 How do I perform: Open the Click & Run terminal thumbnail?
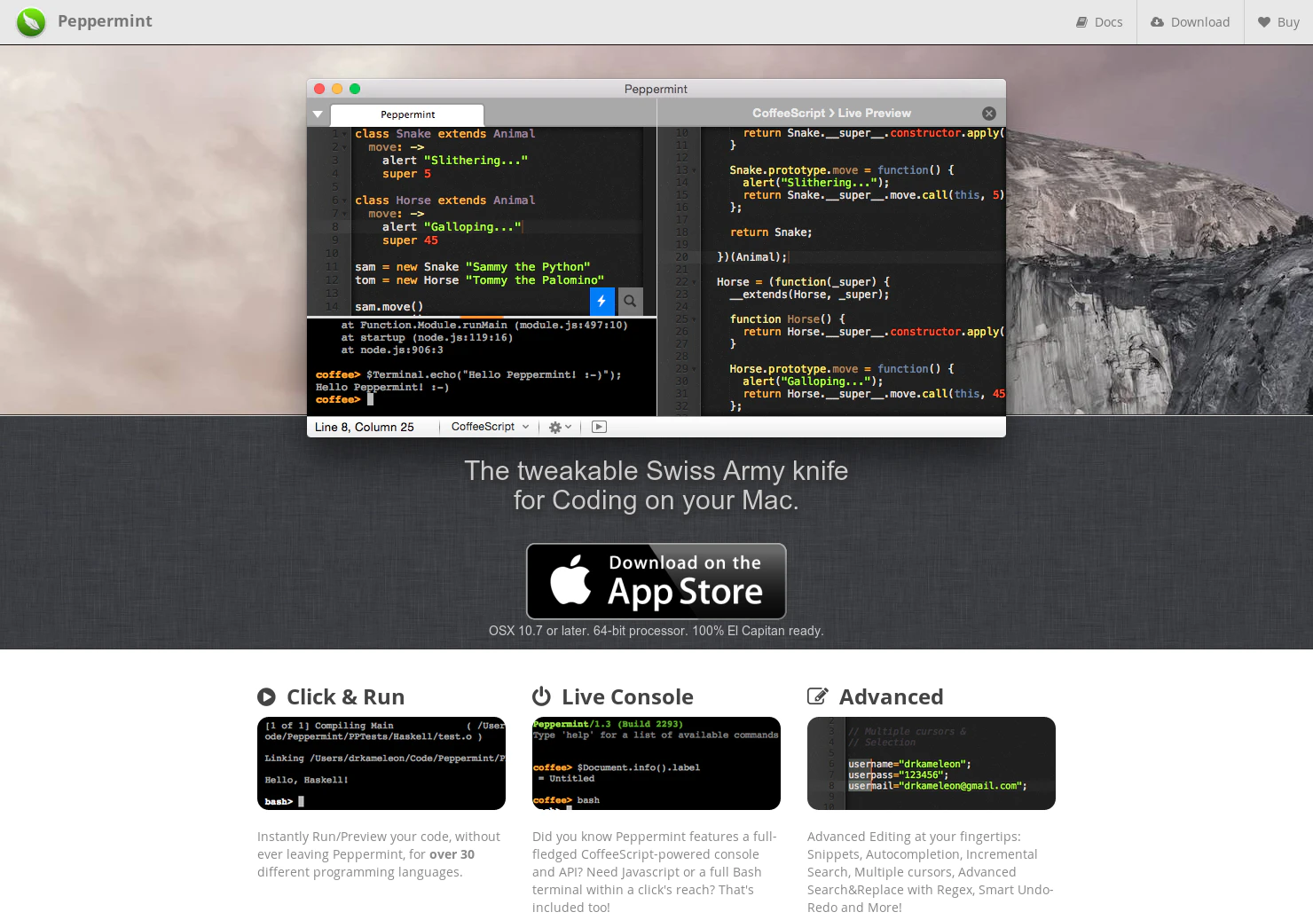pyautogui.click(x=381, y=763)
